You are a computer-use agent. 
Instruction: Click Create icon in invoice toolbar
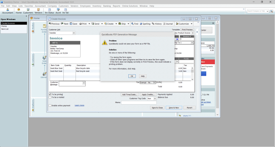point(109,24)
